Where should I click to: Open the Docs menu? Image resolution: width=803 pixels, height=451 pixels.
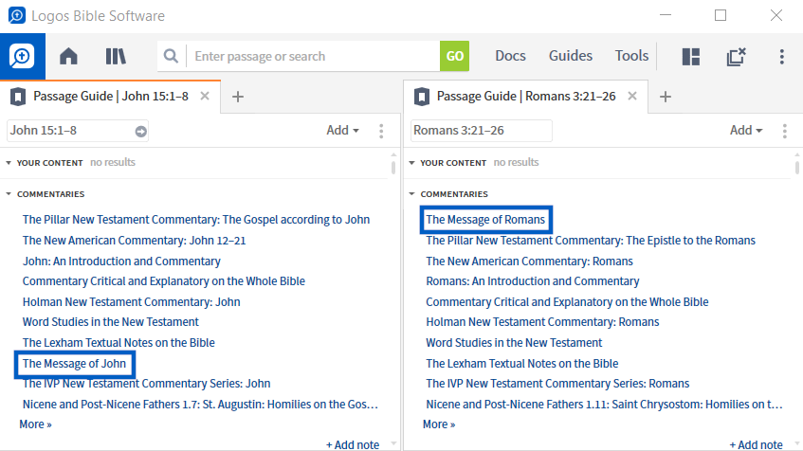tap(510, 56)
